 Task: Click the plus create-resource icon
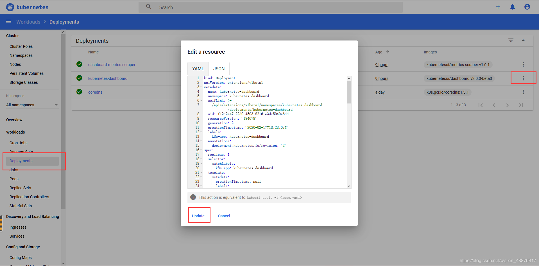pos(498,7)
